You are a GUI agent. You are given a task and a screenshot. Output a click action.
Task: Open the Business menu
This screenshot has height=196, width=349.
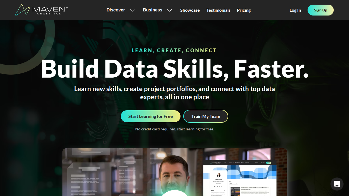[x=152, y=10]
